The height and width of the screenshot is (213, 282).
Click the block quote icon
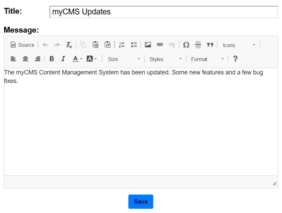210,45
